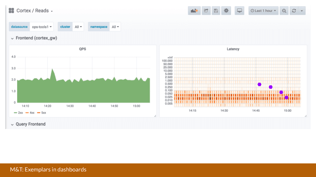Viewport: 316px width, 177px height.
Task: Click the exemplar dot near 0.250 latency
Action: tap(271, 87)
